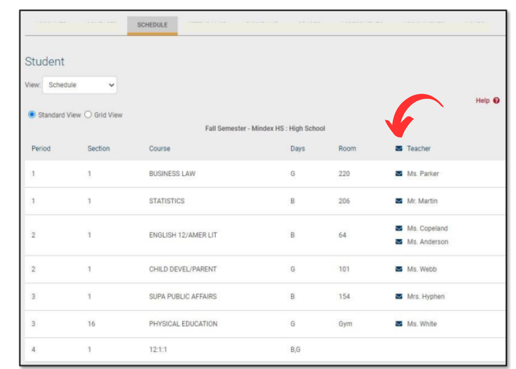Click the B,G days cell
Screen dimensions: 516x369
pyautogui.click(x=295, y=349)
